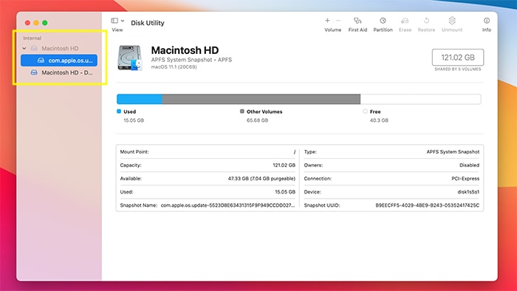Click the Snapshot UUID value
Screen dimensions: 517x291
pyautogui.click(x=428, y=205)
